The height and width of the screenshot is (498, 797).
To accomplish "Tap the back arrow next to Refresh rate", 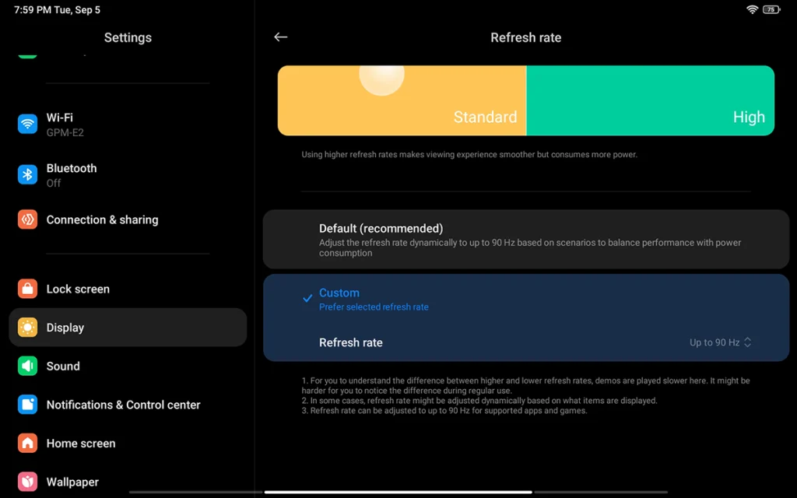I will [x=280, y=37].
